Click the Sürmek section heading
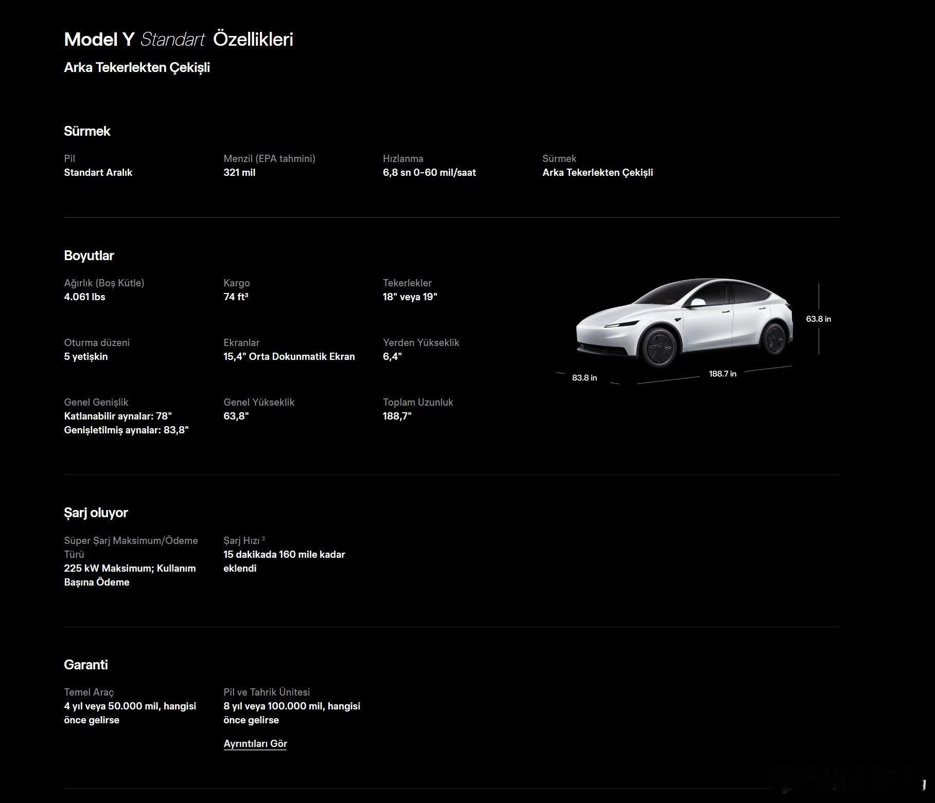 pos(87,131)
